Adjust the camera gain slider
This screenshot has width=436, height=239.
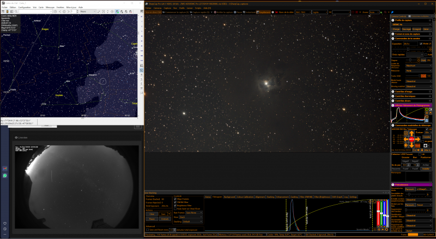click(411, 60)
